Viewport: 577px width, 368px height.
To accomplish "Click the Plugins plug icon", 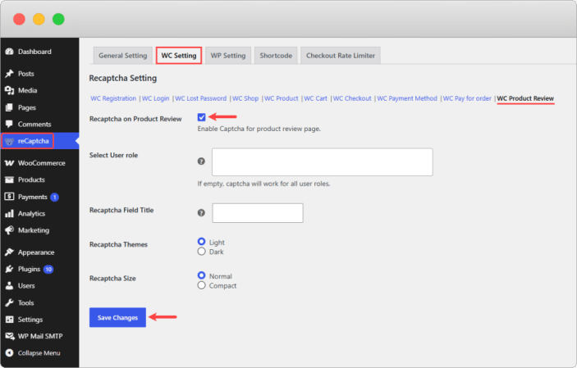I will click(x=9, y=269).
